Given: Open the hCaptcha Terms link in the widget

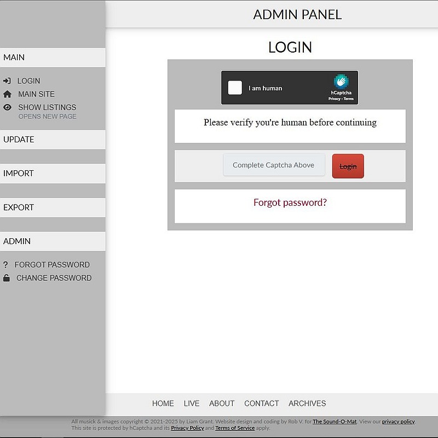Looking at the screenshot, I should (349, 99).
